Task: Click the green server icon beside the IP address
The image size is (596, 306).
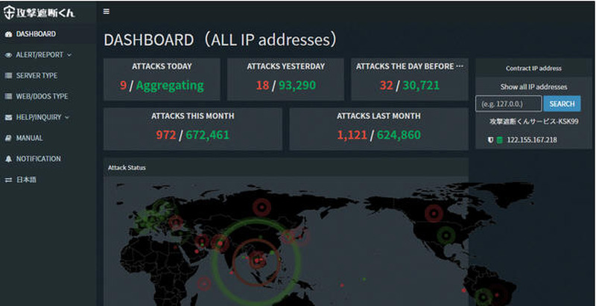Action: (499, 140)
